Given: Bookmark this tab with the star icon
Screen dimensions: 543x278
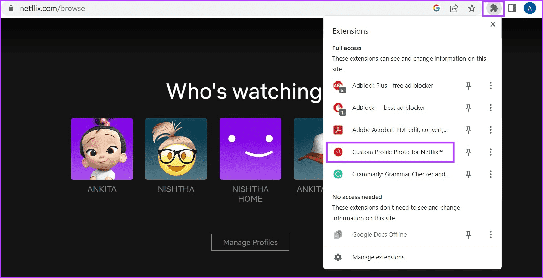Looking at the screenshot, I should (x=472, y=8).
